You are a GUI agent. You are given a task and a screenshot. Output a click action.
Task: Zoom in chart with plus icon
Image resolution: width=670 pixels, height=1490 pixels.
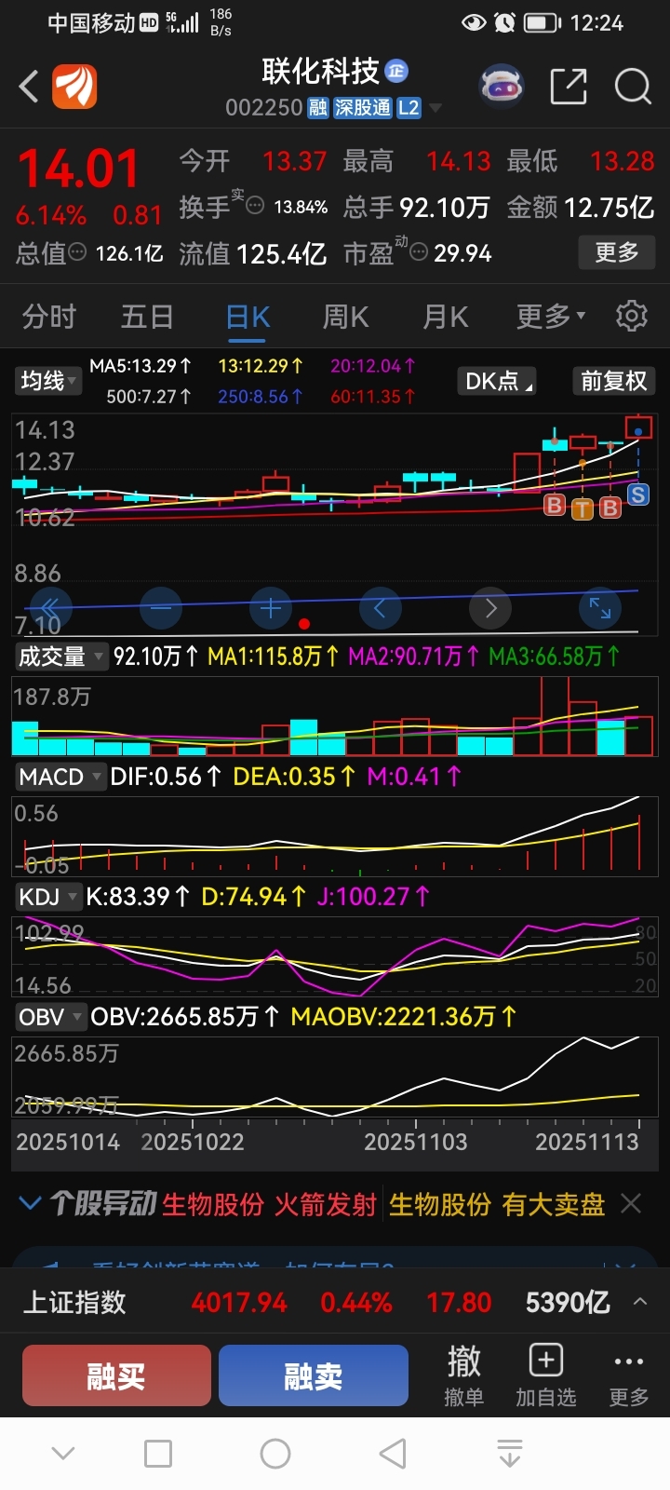[x=271, y=608]
